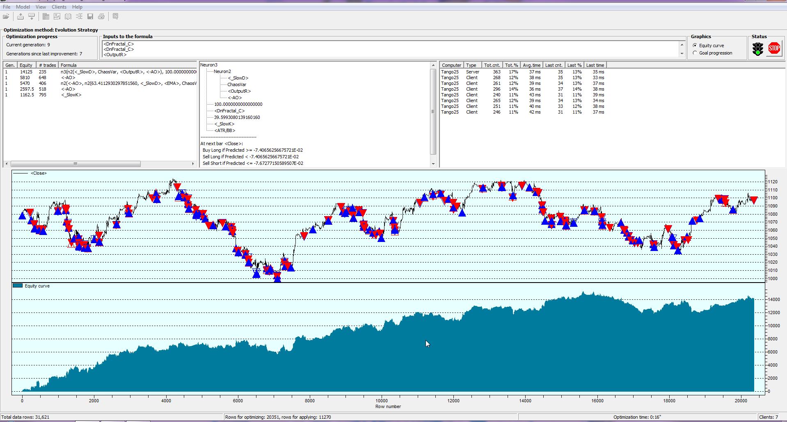Screen dimensions: 787x422
Task: Click the Neuron2 node in formula tree
Action: point(222,71)
